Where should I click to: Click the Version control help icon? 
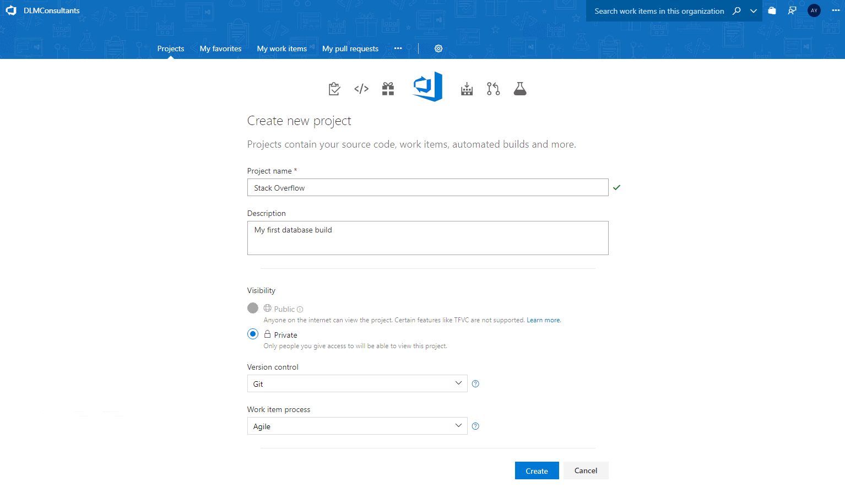pyautogui.click(x=476, y=384)
